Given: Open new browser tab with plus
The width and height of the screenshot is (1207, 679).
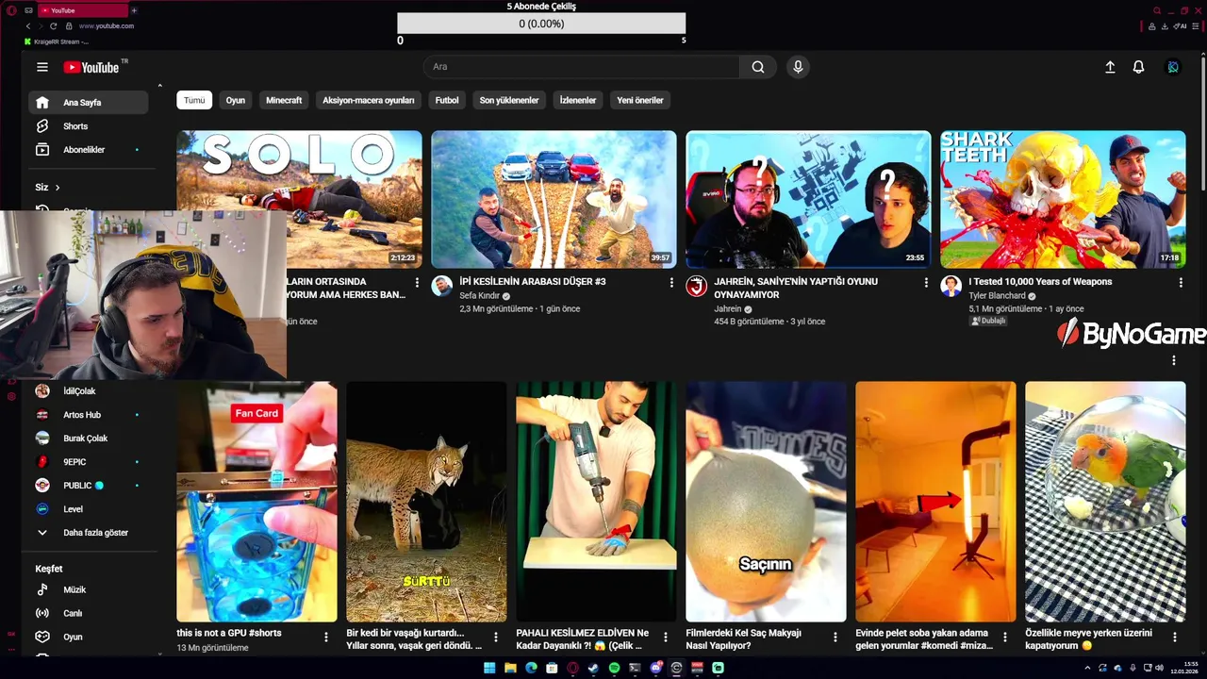Looking at the screenshot, I should pyautogui.click(x=134, y=10).
